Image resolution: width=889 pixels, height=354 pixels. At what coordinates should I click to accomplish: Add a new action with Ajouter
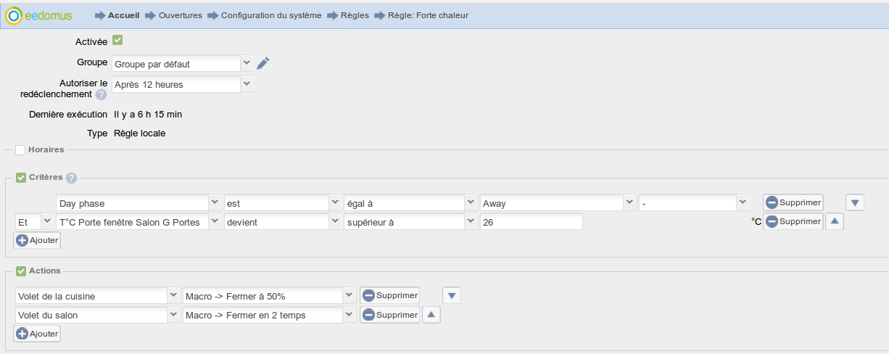pyautogui.click(x=37, y=334)
